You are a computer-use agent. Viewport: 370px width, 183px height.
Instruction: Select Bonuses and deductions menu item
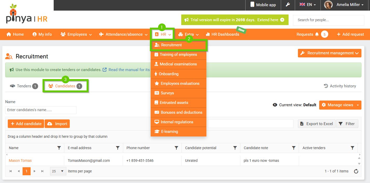point(178,112)
